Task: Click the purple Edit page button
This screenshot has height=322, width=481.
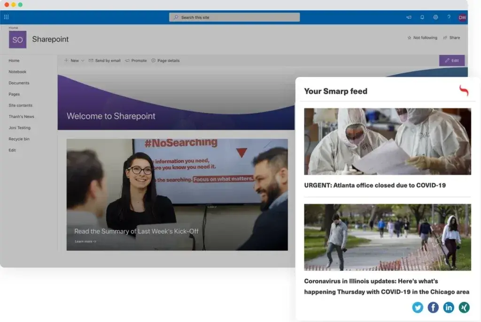Action: (x=452, y=61)
